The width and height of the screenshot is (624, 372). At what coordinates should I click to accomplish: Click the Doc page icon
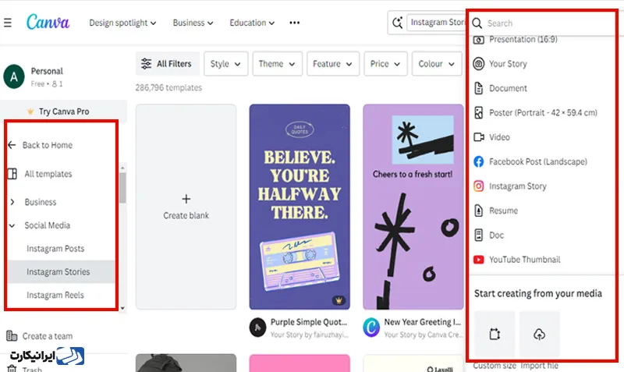coord(479,236)
